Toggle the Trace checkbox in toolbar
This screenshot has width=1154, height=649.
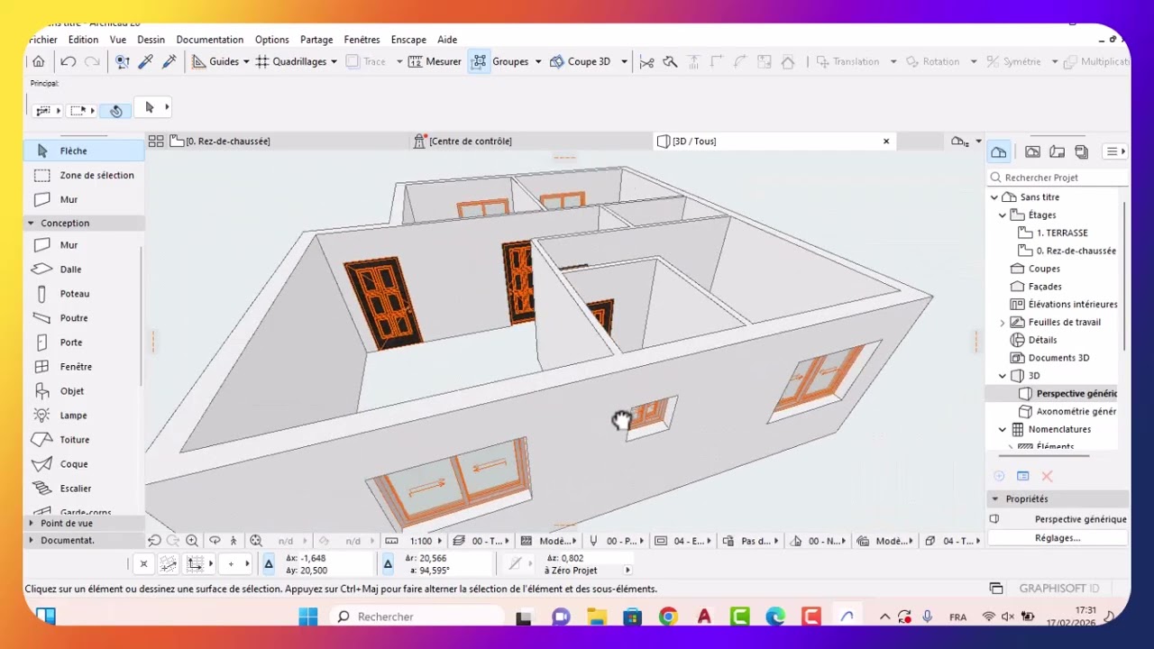click(x=366, y=61)
